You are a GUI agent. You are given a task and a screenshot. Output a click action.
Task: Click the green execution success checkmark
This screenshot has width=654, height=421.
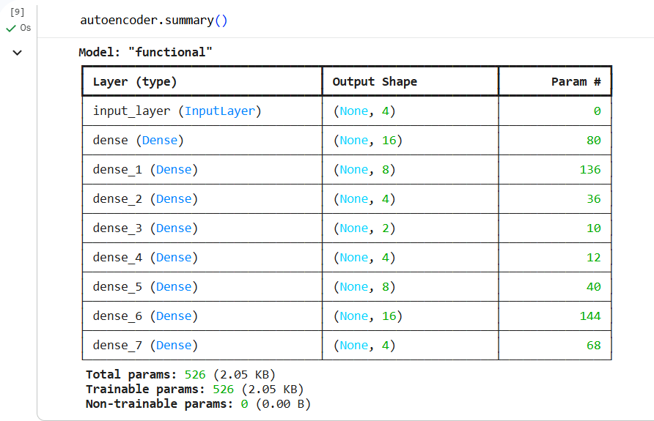click(x=10, y=28)
